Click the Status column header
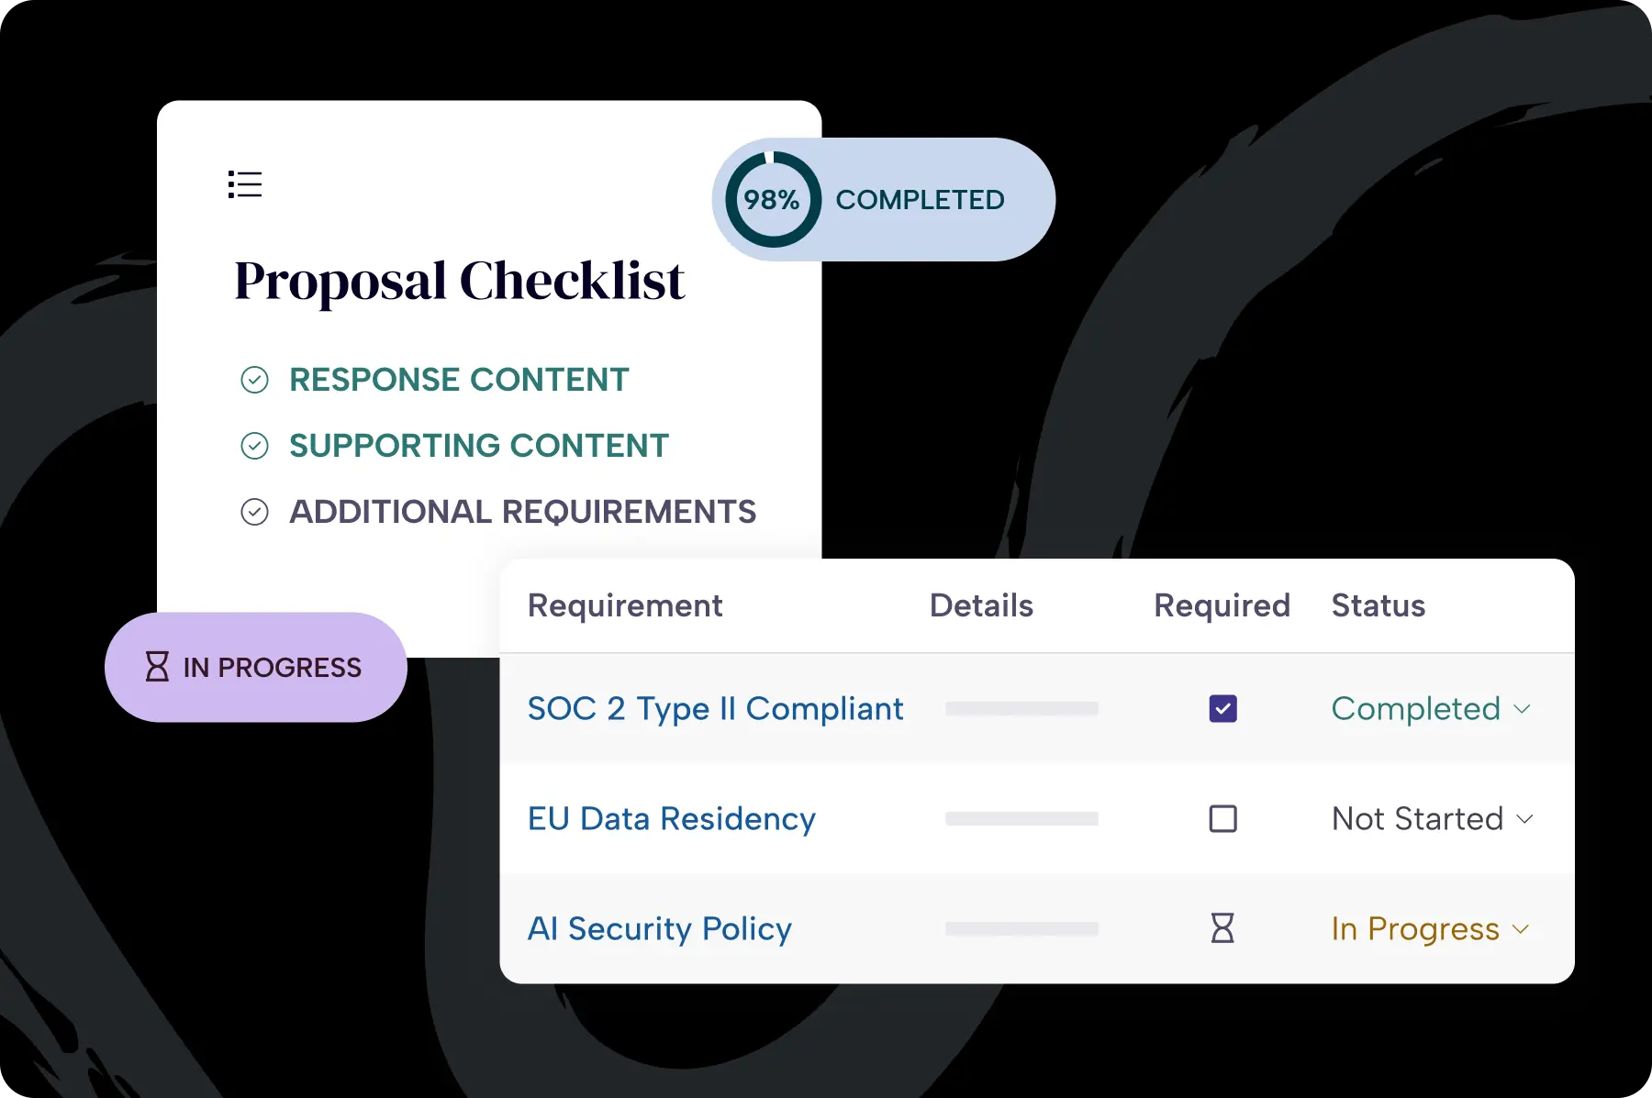The height and width of the screenshot is (1098, 1652). pos(1378,605)
